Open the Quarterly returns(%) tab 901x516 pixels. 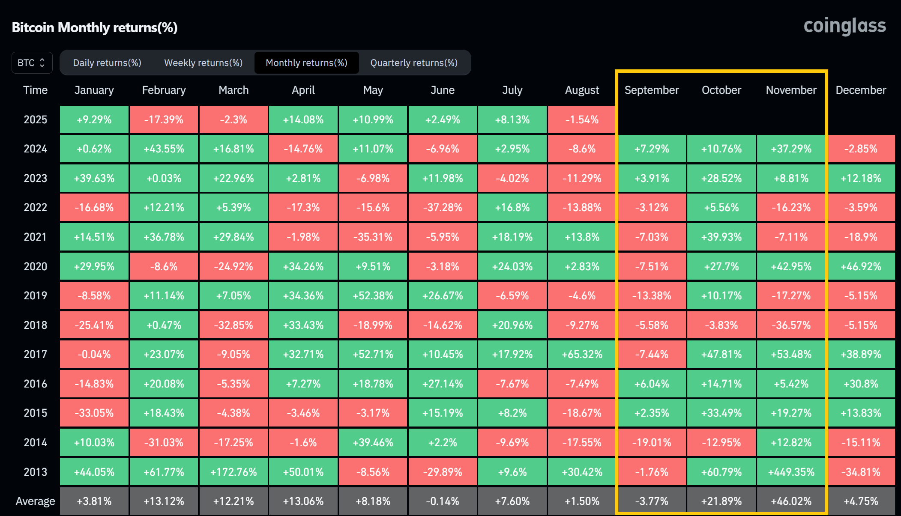point(414,63)
